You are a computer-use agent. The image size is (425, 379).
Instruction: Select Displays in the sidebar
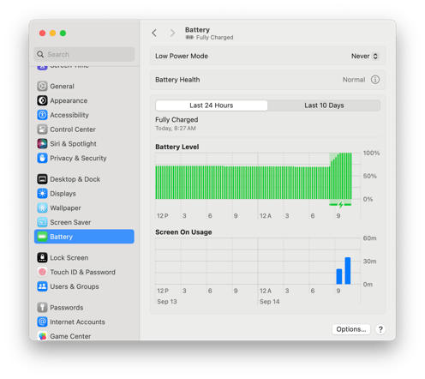pyautogui.click(x=84, y=194)
